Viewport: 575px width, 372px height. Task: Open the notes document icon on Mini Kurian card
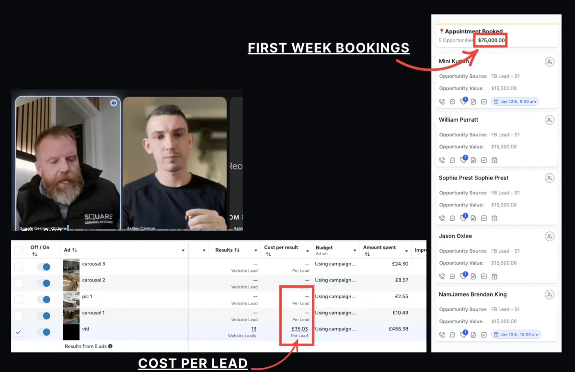473,101
